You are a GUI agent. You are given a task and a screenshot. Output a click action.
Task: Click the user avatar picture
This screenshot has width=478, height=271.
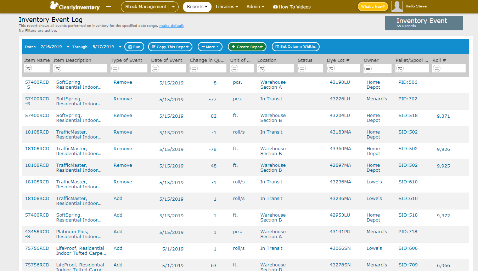tap(397, 6)
